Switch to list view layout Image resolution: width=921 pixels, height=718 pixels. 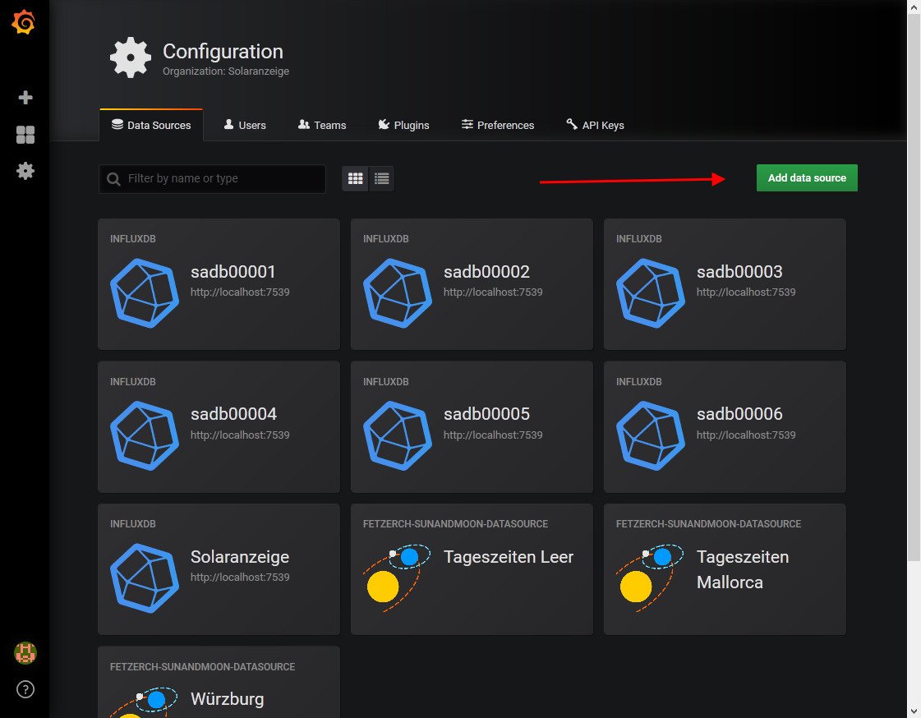(381, 178)
